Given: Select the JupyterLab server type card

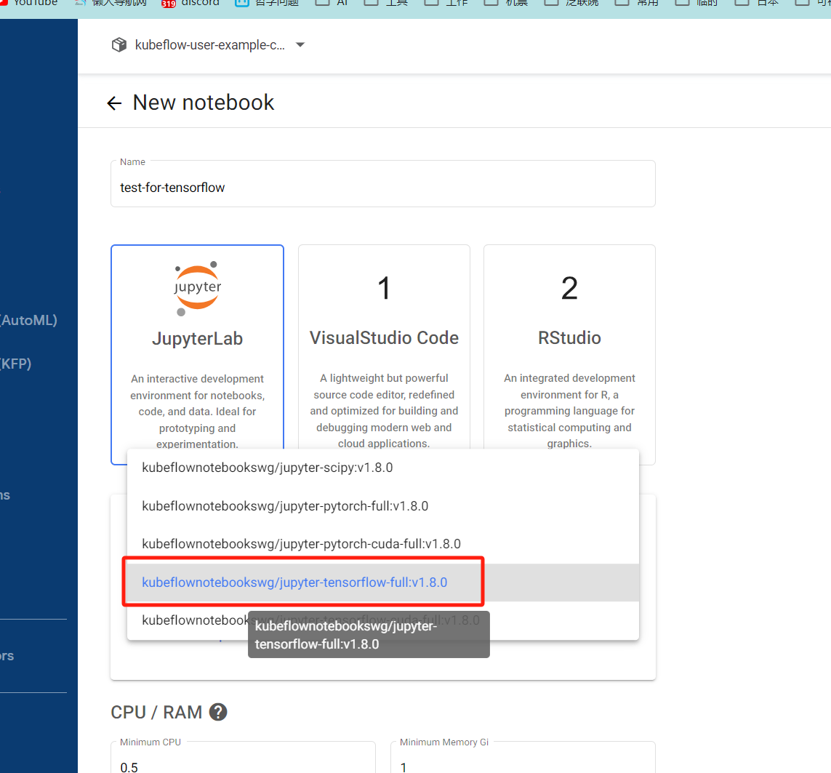Looking at the screenshot, I should click(197, 354).
